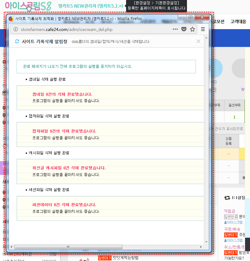250x261 pixels.
Task: Minimize the Firefox popup window
Action: [x=183, y=18]
